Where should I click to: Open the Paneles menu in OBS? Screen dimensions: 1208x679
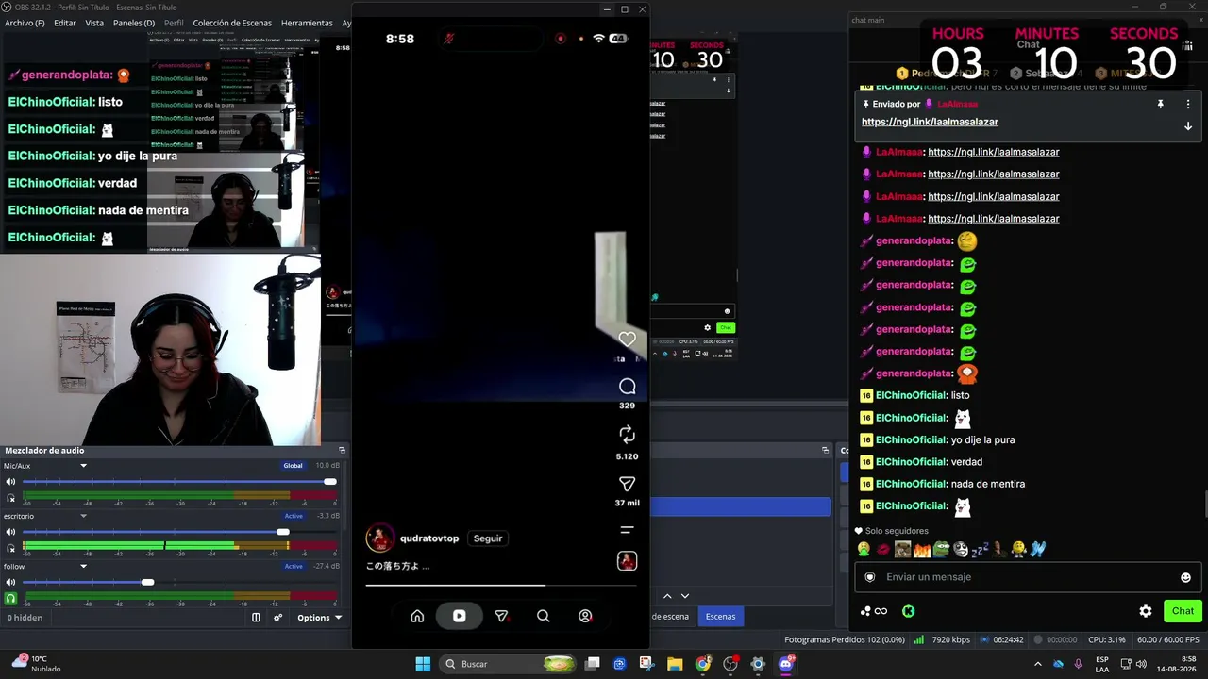[134, 23]
